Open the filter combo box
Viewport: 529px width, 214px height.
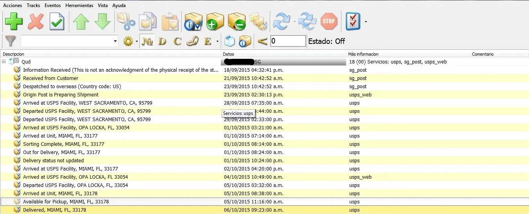(70, 41)
